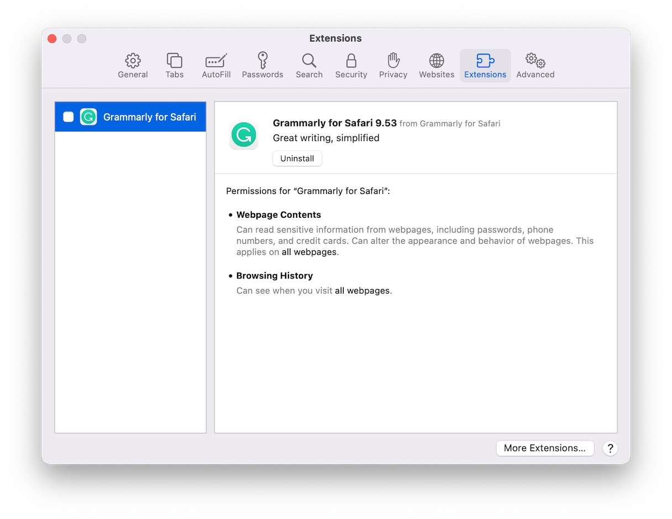Select the Extensions puzzle-piece pane
The image size is (672, 519).
coord(485,66)
